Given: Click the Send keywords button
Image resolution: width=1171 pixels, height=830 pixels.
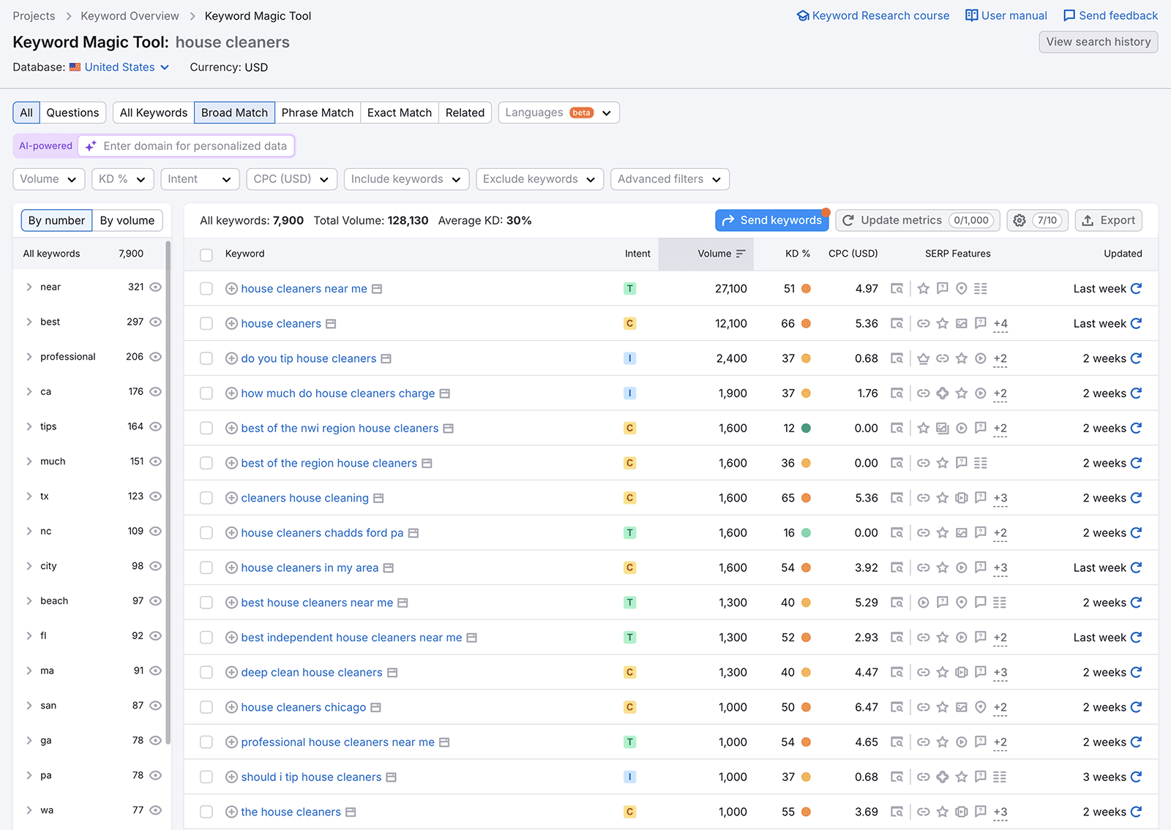Looking at the screenshot, I should pos(772,220).
